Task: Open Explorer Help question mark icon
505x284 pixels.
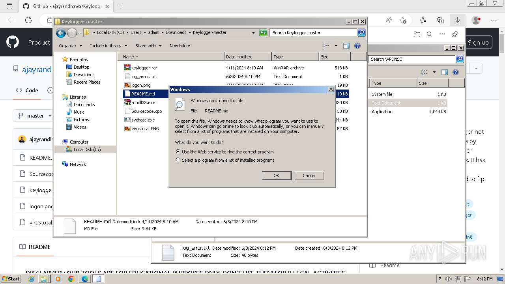Action: (357, 46)
